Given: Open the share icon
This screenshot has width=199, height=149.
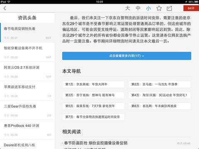Looking at the screenshot, I should [169, 8].
